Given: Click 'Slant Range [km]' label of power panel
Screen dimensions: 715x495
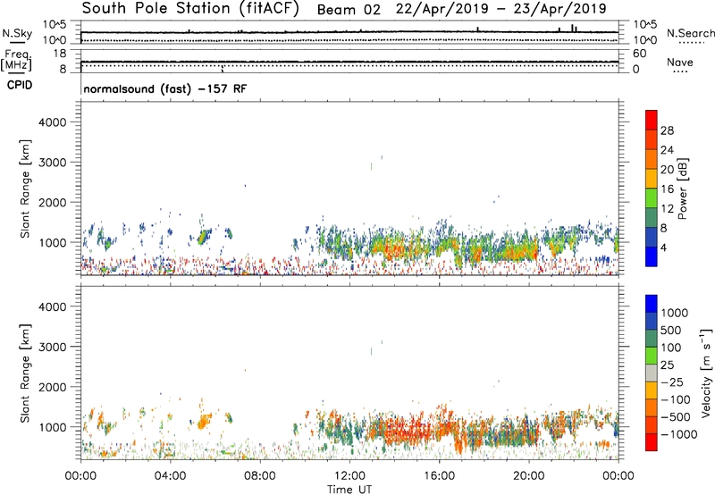Looking at the screenshot, I should [x=25, y=189].
